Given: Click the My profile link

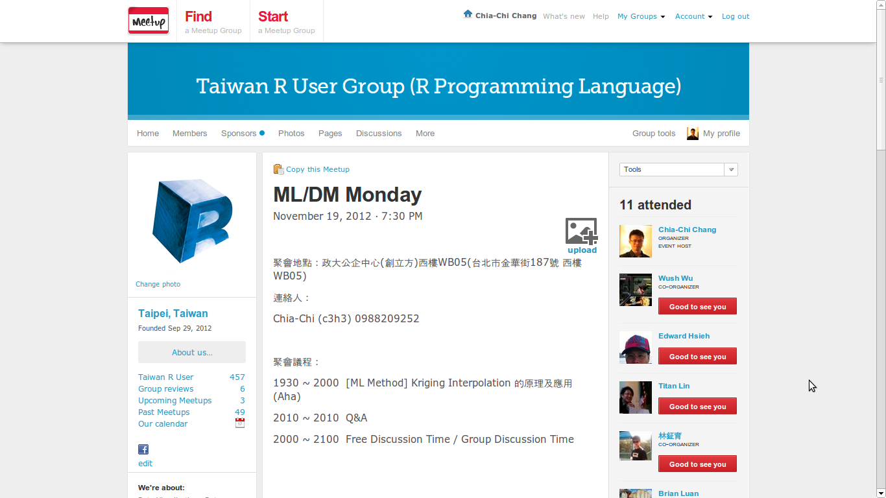Looking at the screenshot, I should pos(721,133).
